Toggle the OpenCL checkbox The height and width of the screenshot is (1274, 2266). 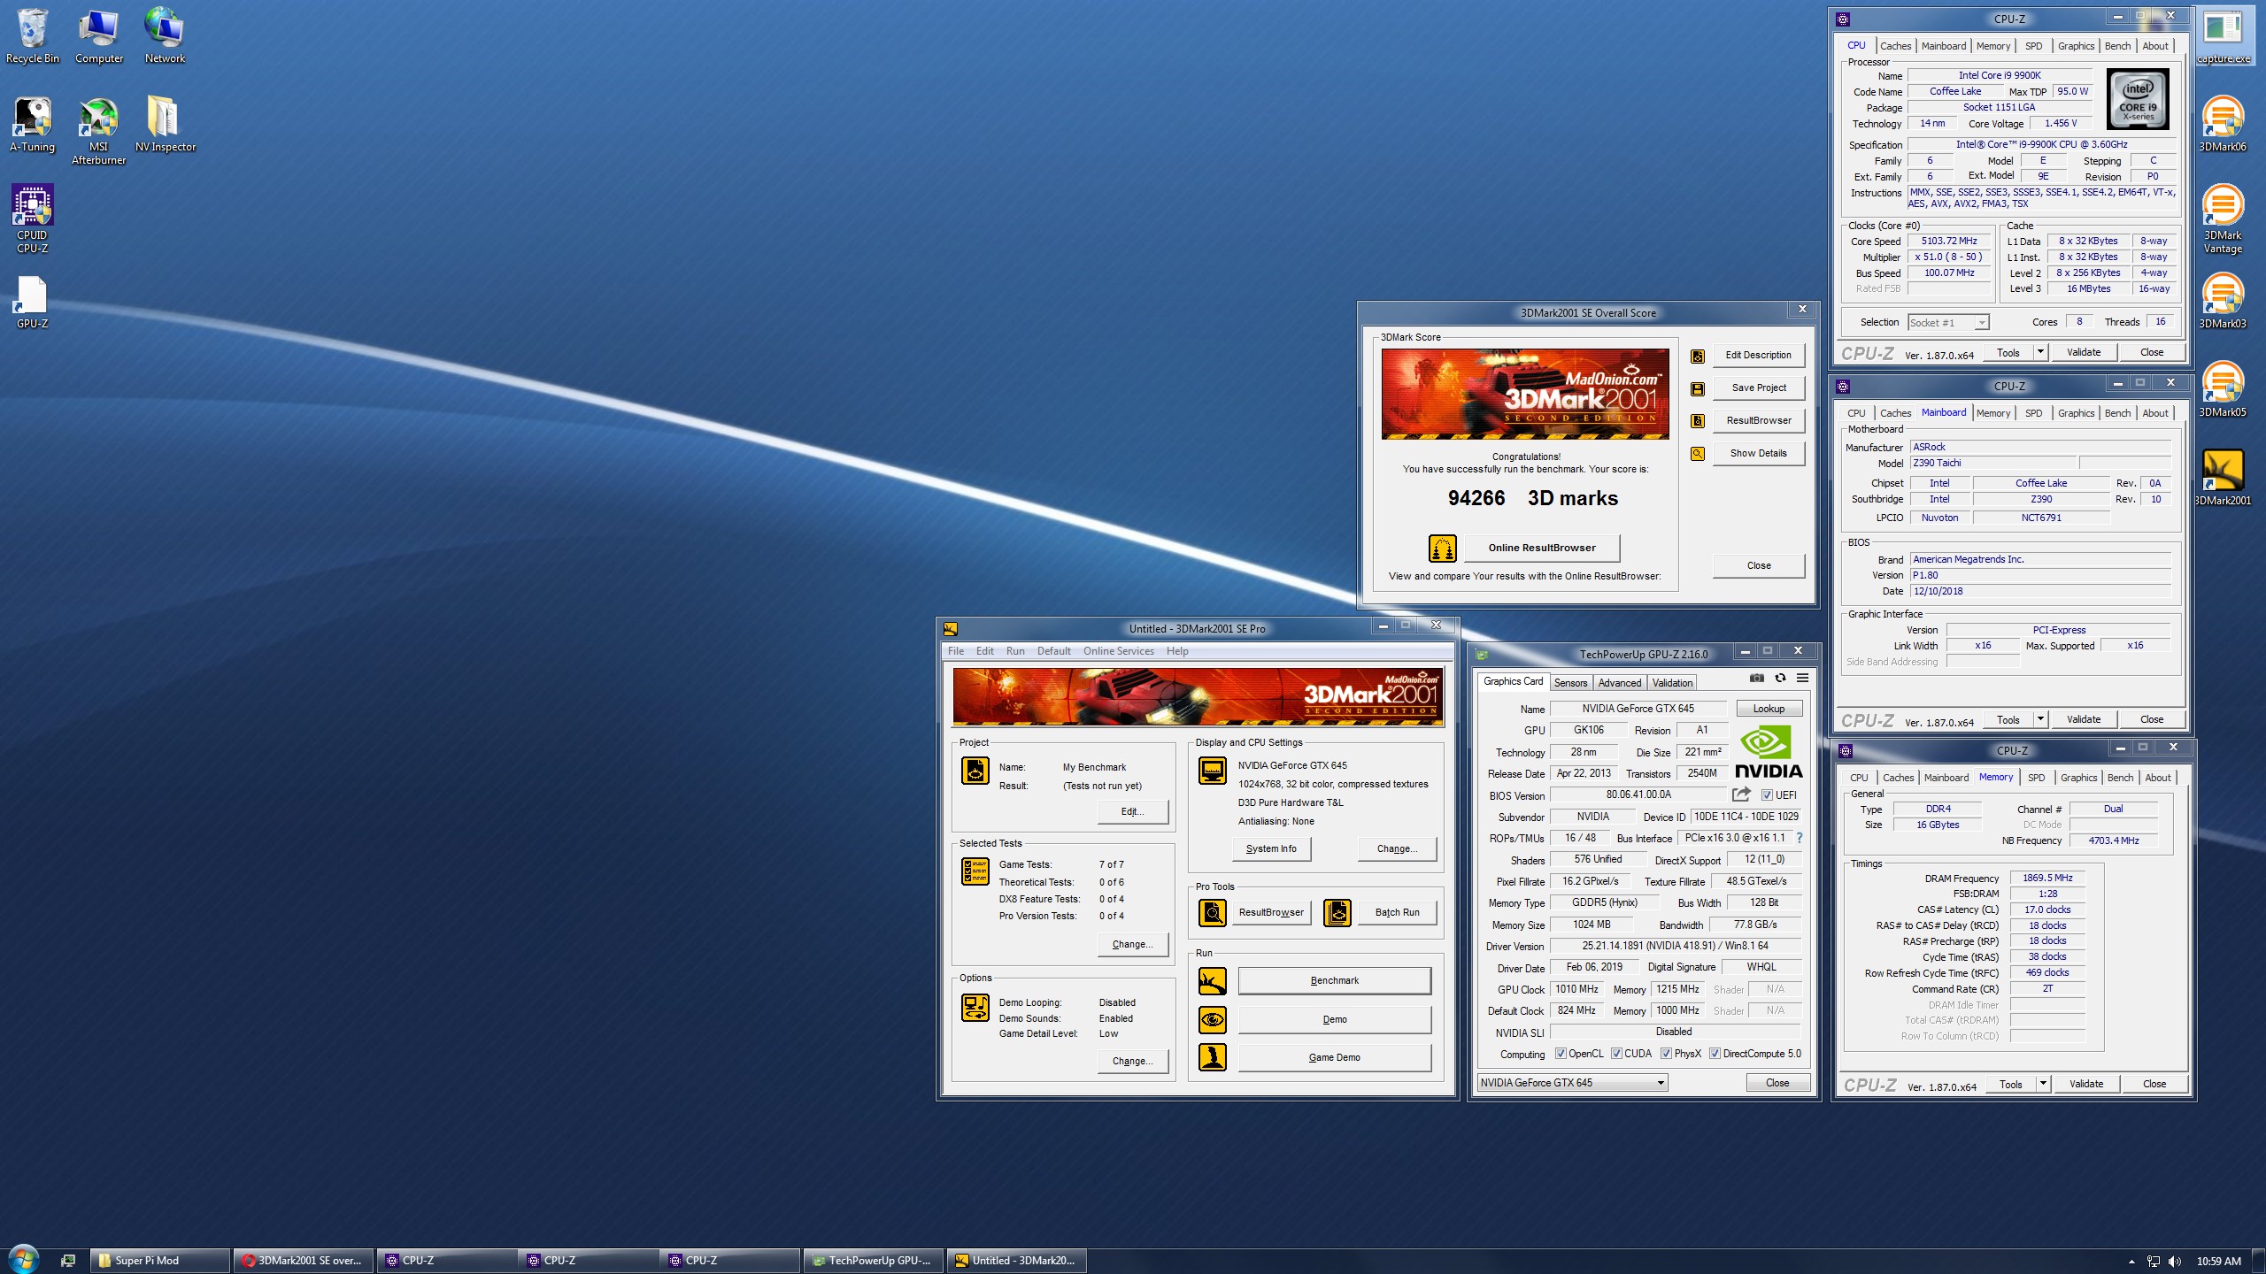[x=1561, y=1054]
